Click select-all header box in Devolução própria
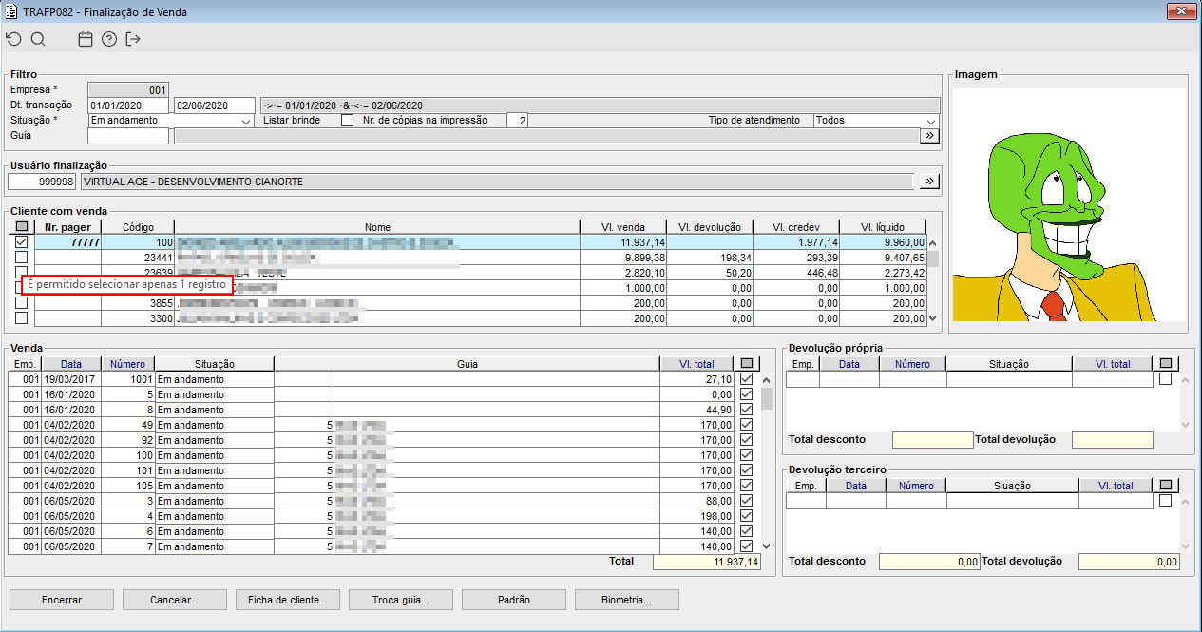 pyautogui.click(x=1166, y=364)
